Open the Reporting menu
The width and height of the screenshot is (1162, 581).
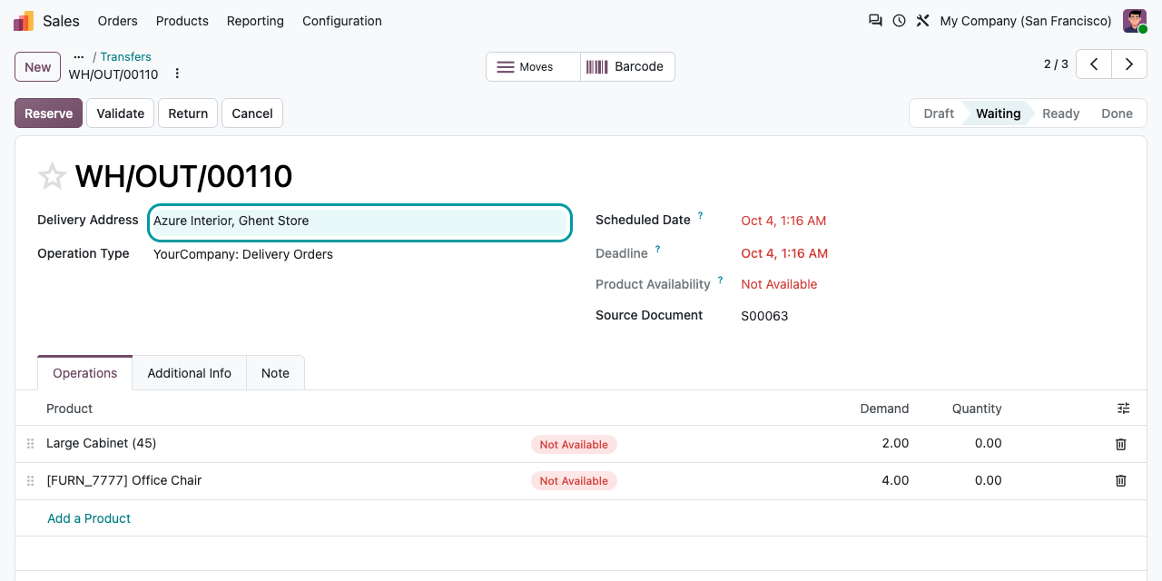(x=255, y=21)
